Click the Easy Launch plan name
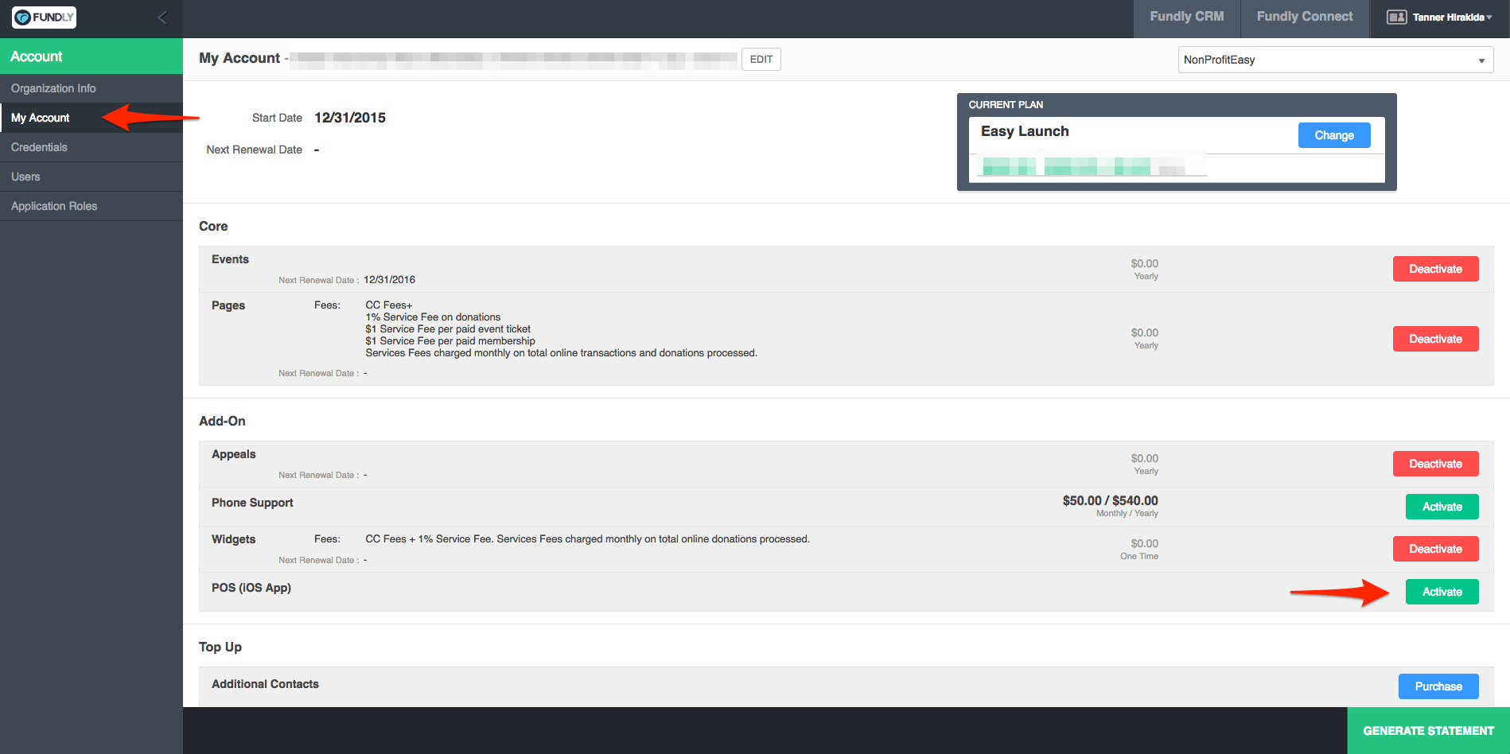The width and height of the screenshot is (1510, 754). pyautogui.click(x=1025, y=131)
